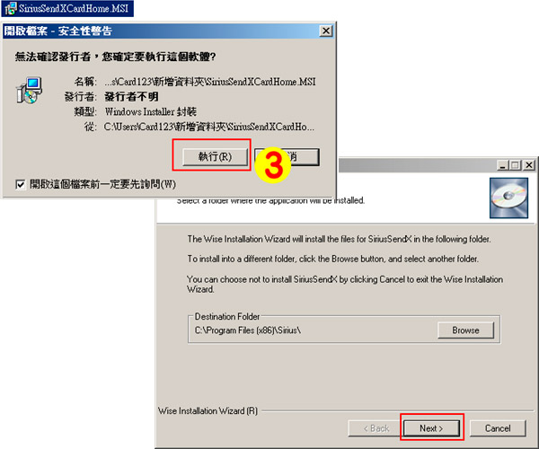Minimize the Wise Installation Wizard window
This screenshot has height=449, width=539.
click(x=502, y=165)
